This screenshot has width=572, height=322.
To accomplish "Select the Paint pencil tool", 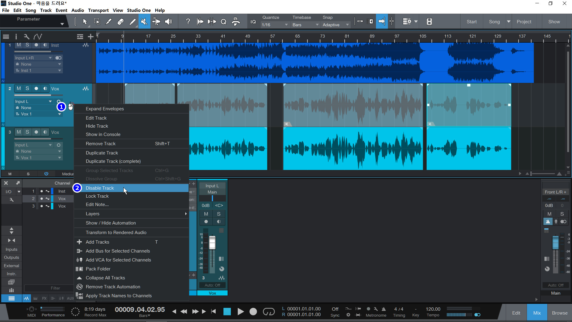I will pyautogui.click(x=132, y=21).
